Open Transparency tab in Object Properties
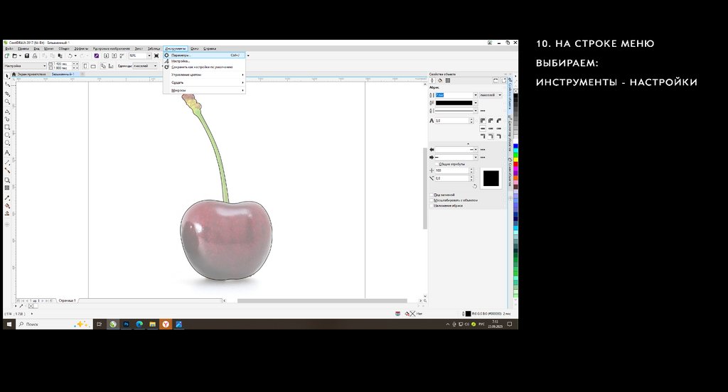This screenshot has width=728, height=392. coord(448,80)
